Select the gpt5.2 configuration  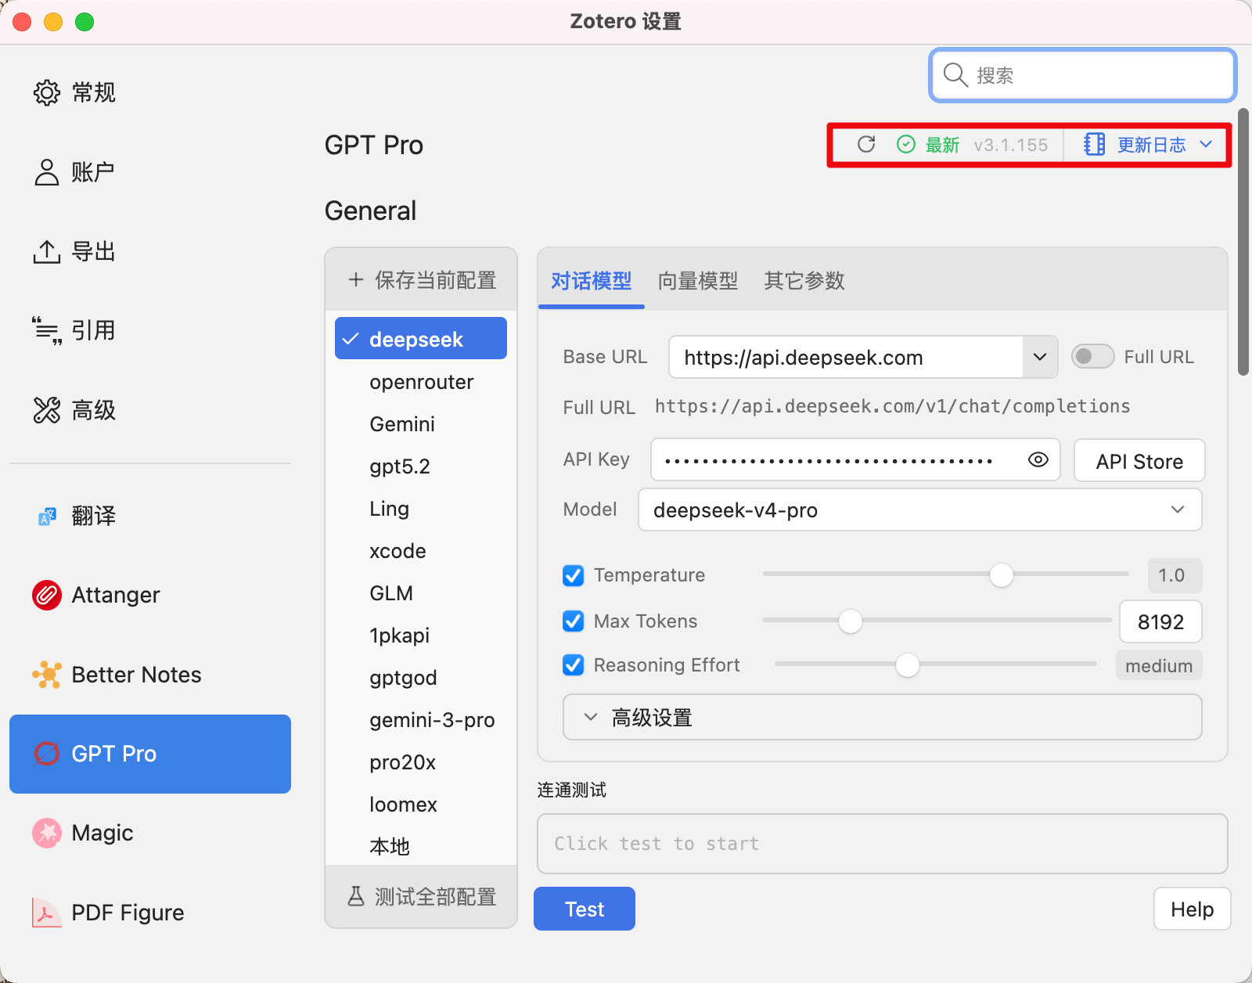(x=421, y=466)
